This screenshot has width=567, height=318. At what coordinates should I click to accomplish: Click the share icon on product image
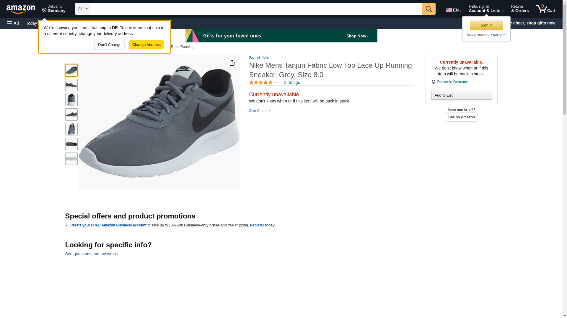point(232,63)
